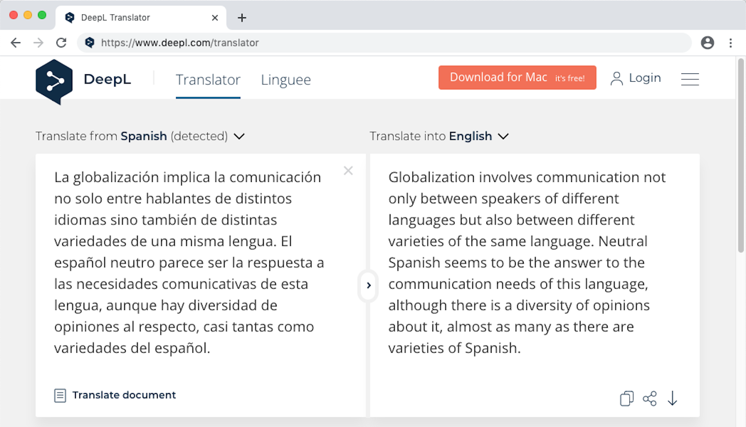Click the Translate document page icon

(60, 395)
